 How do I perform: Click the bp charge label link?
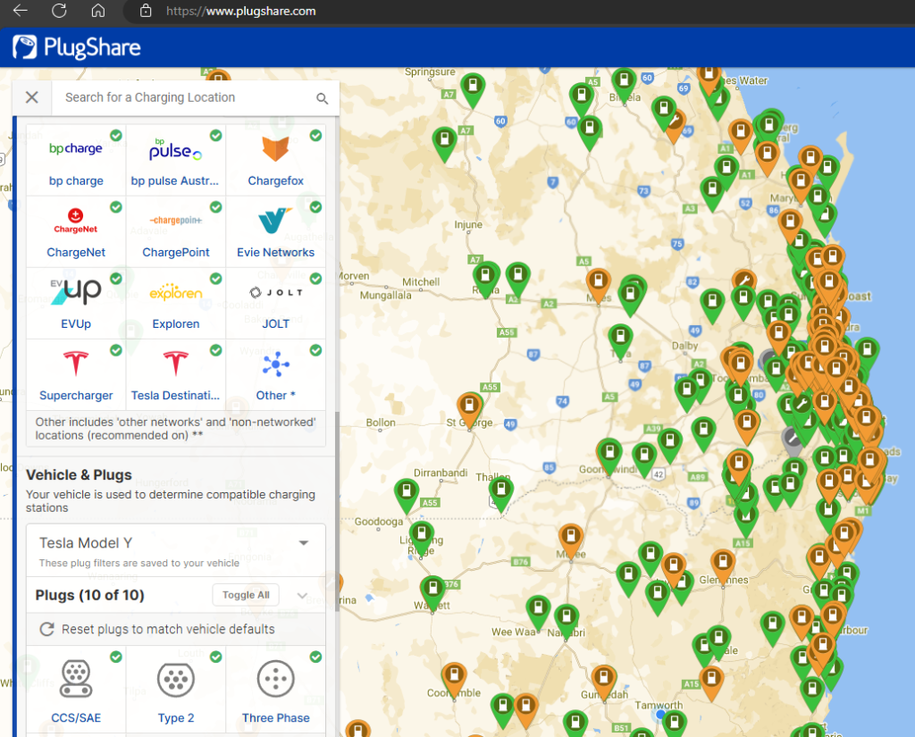tap(76, 180)
